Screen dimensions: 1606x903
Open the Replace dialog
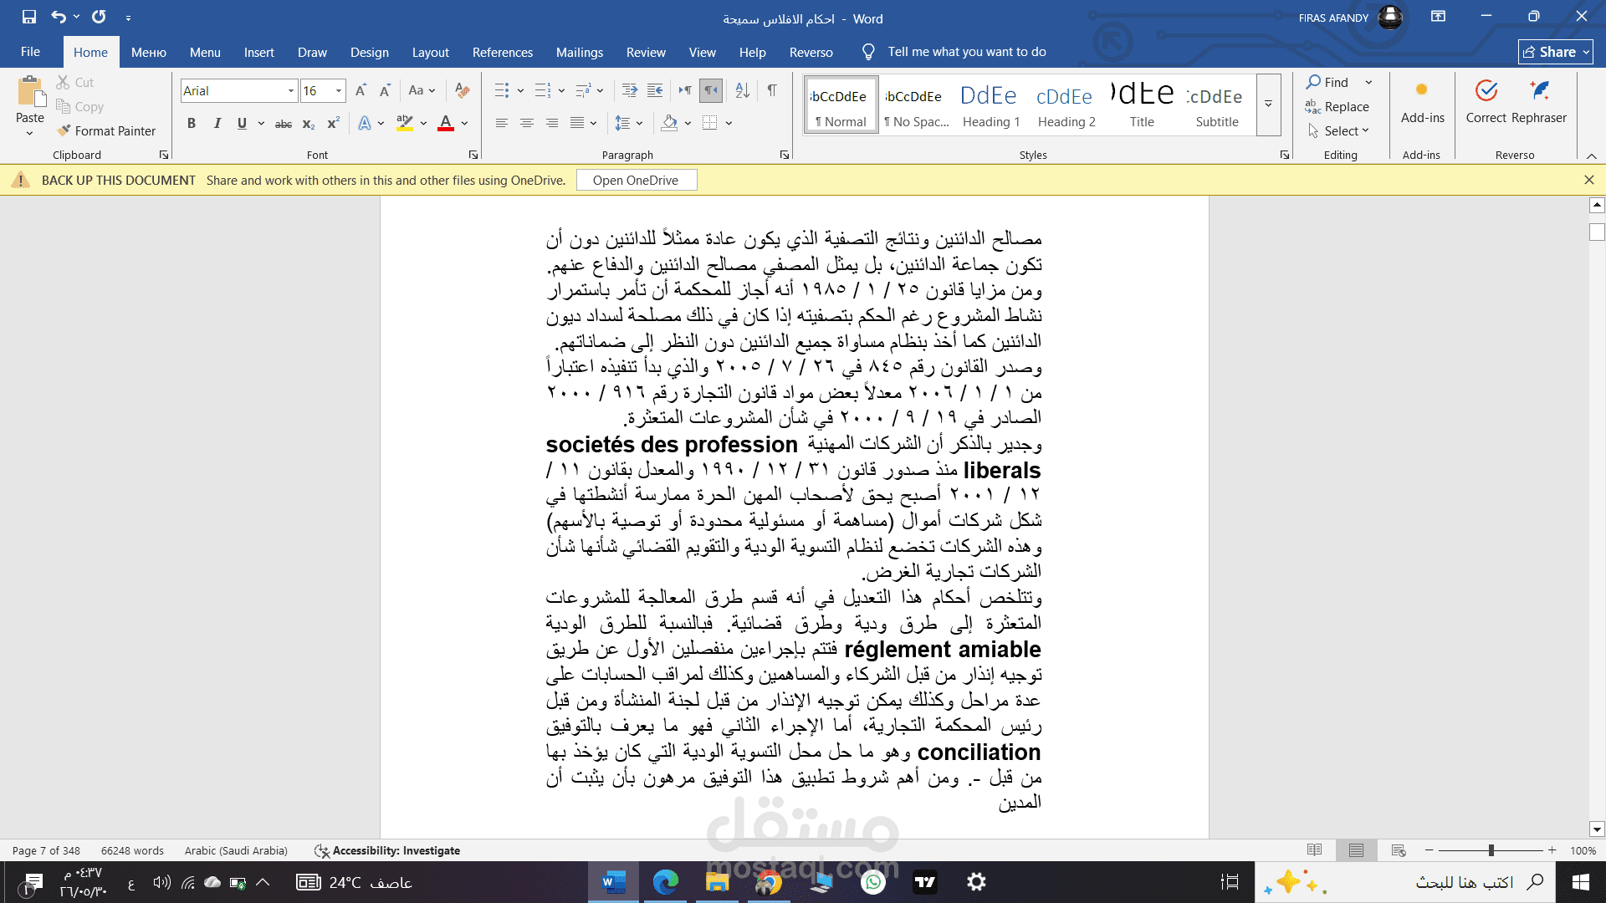point(1337,106)
